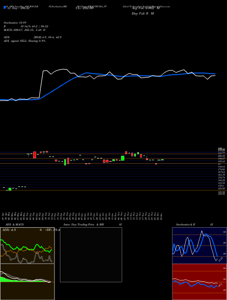Viewport: 227px width, 300px height.
Task: Click the 'SI 14/5: 45.2 / 36.52' value
Action: coord(35,26)
